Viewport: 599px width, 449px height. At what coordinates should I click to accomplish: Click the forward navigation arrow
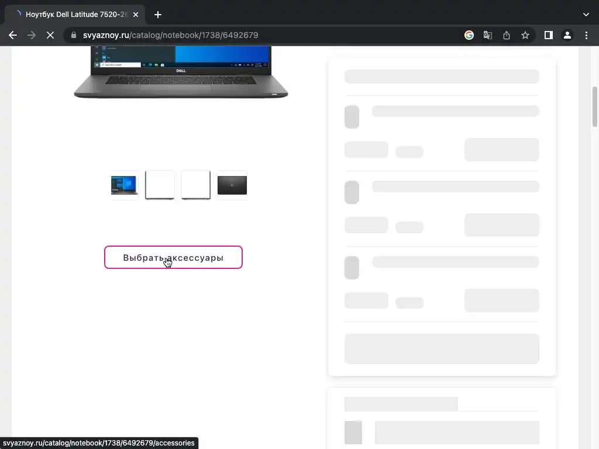pos(32,35)
